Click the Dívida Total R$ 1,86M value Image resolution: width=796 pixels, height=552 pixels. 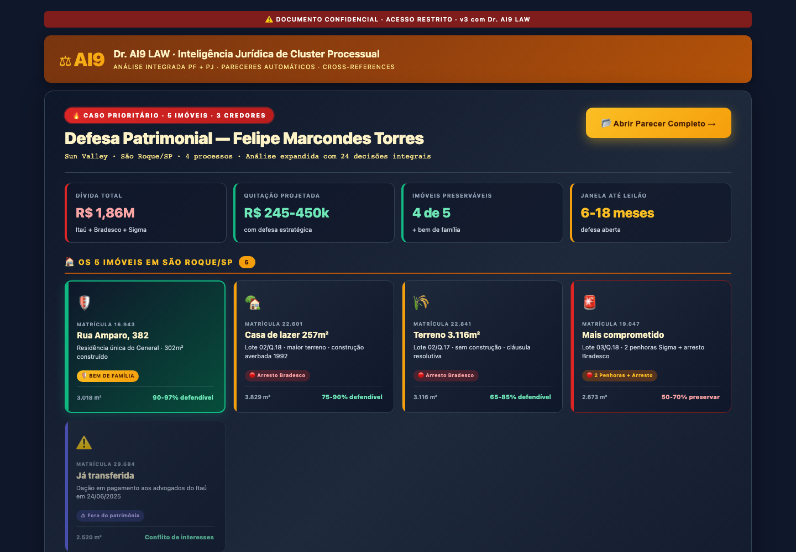point(105,213)
